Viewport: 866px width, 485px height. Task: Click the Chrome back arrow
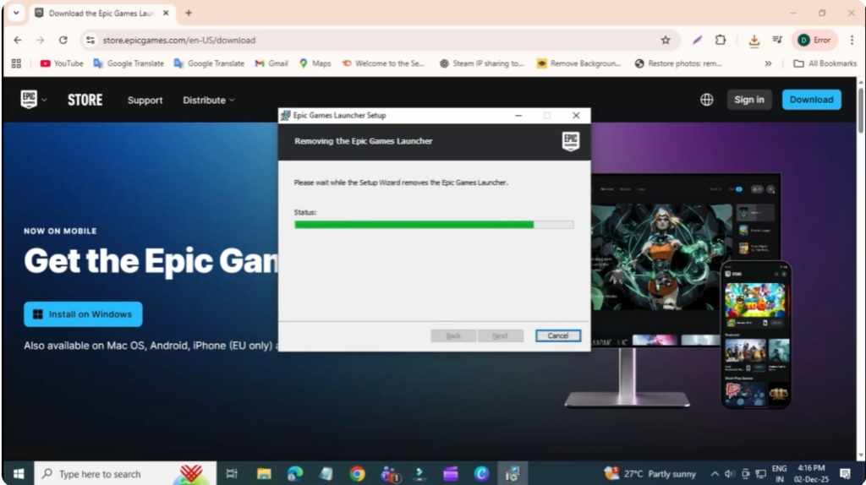(18, 40)
